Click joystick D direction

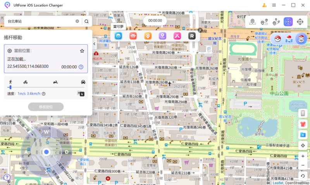[x=67, y=152]
